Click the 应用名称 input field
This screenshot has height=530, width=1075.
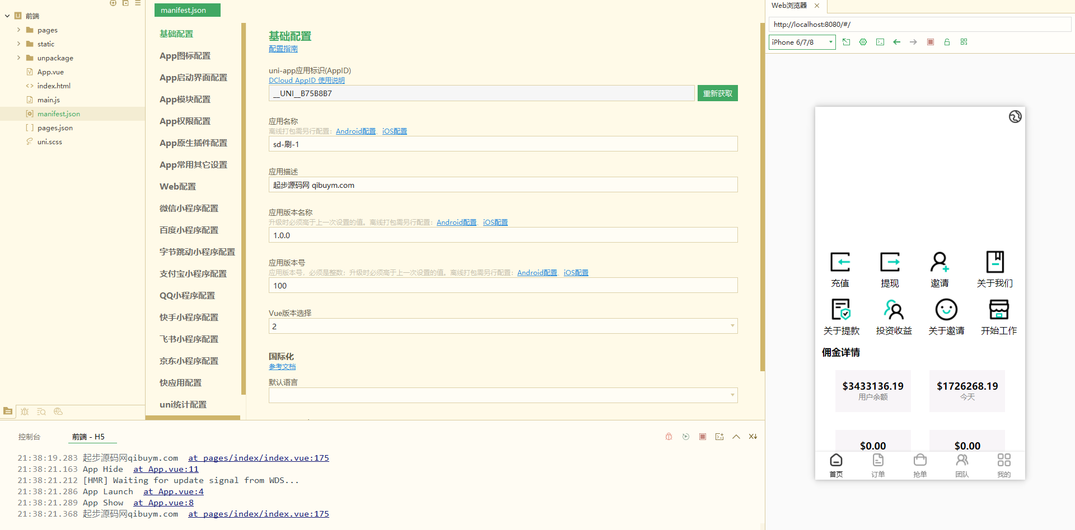[503, 144]
